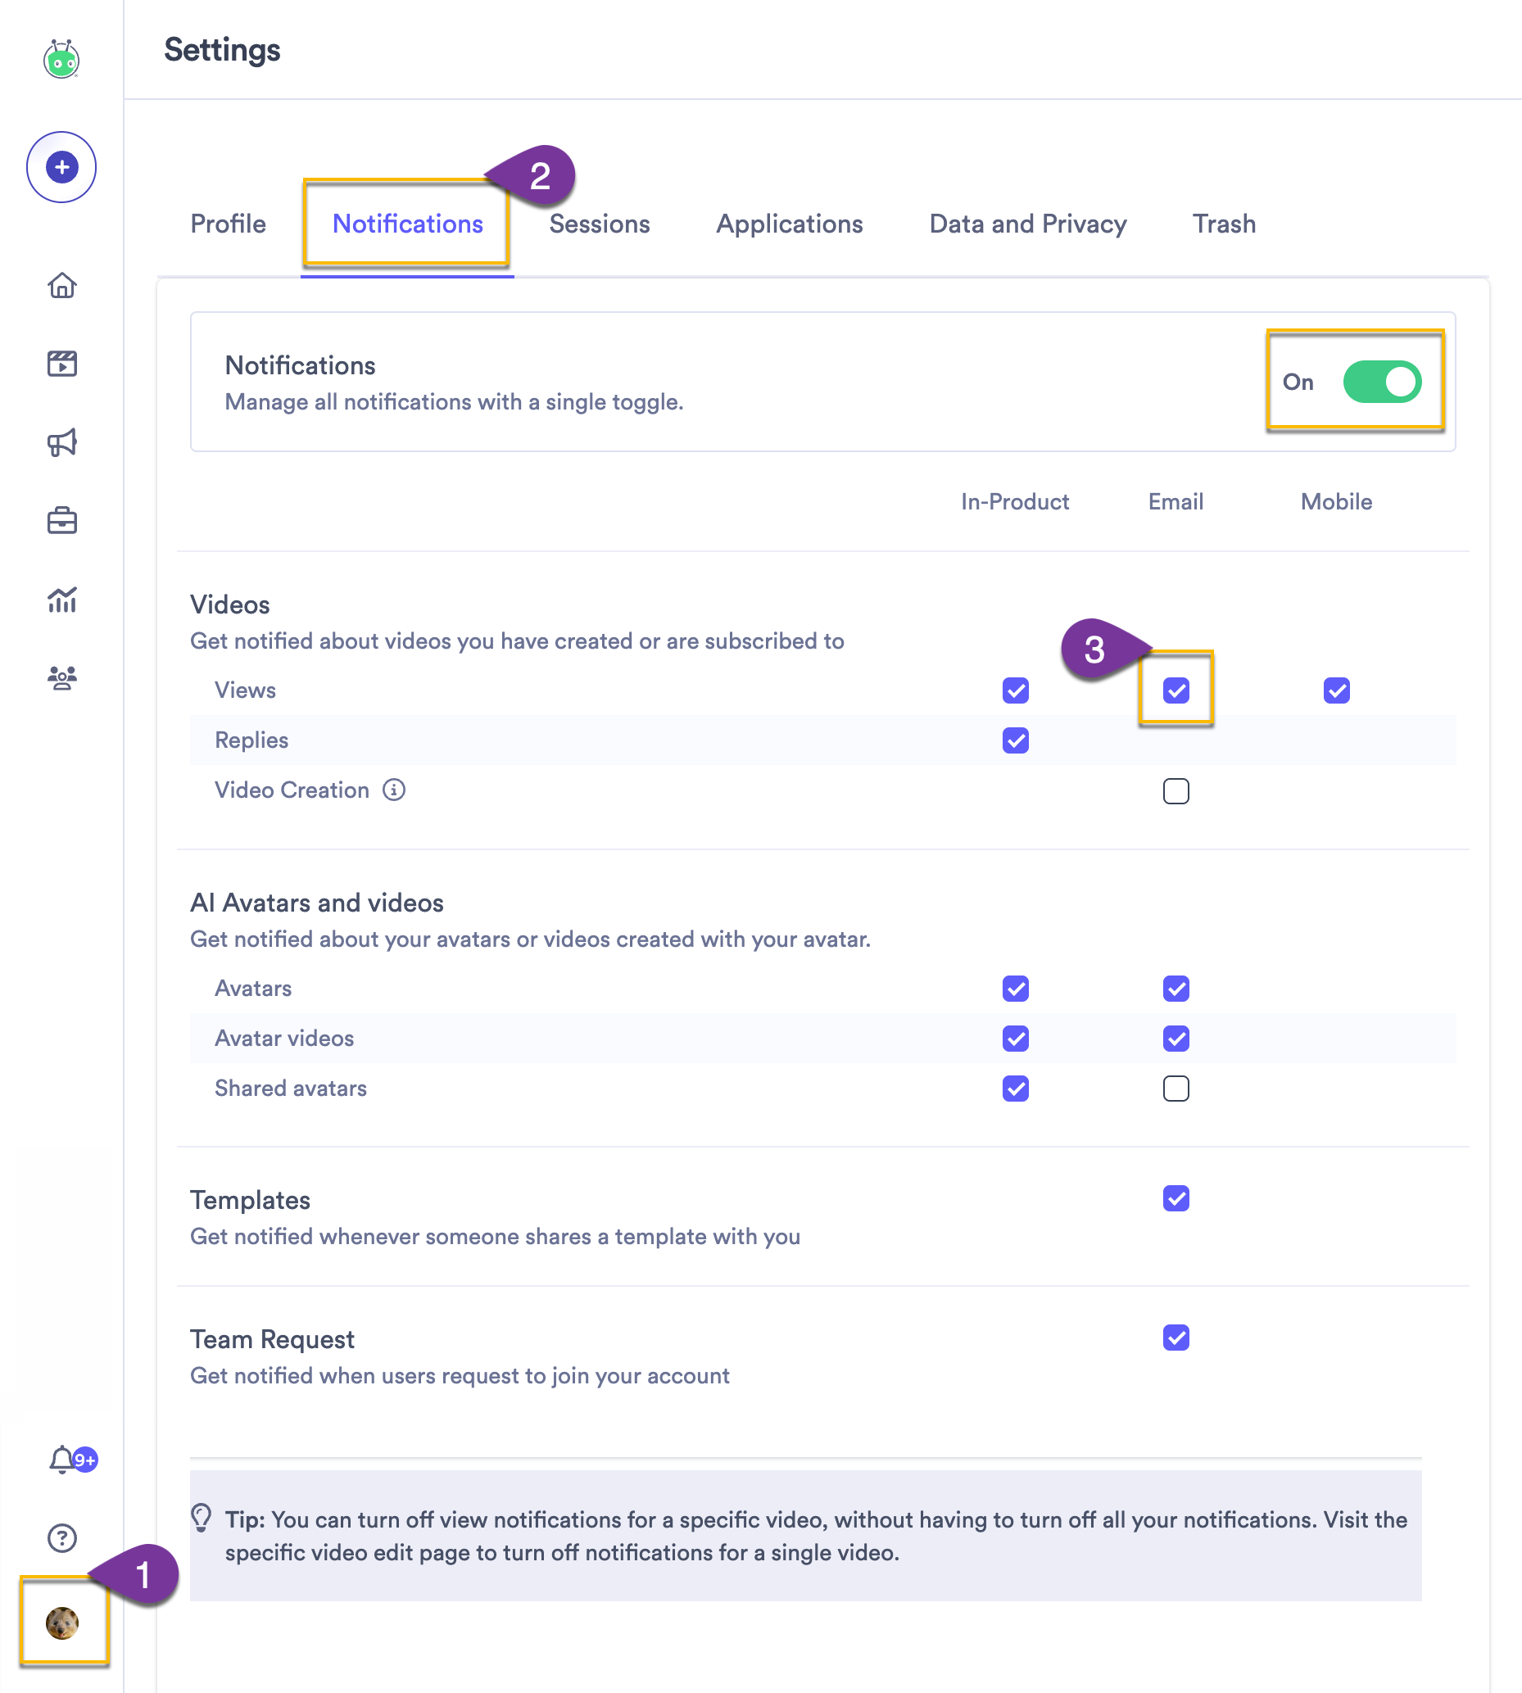Turn off the master Notifications toggle

click(1384, 382)
